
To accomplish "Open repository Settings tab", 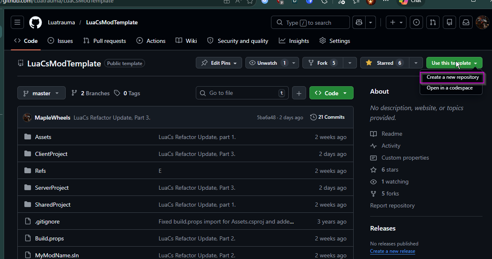I will (335, 41).
